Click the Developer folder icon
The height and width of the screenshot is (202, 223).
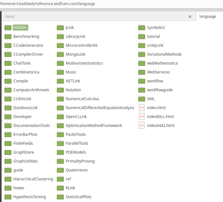pyautogui.click(x=8, y=116)
